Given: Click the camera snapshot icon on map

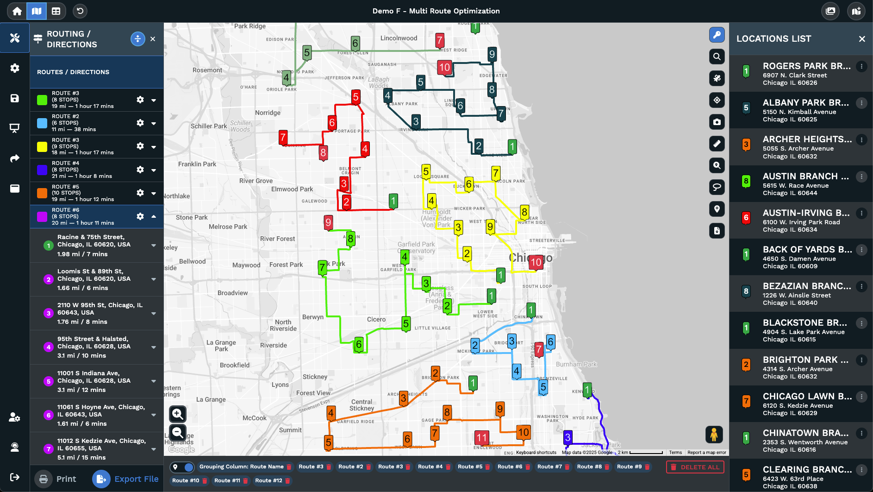Looking at the screenshot, I should [717, 122].
